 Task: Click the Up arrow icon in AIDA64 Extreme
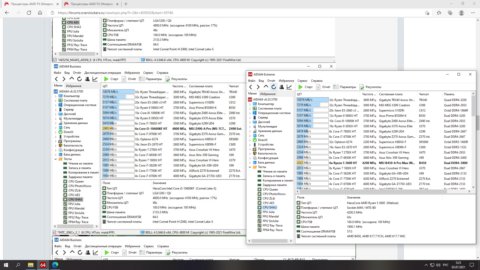tap(266, 86)
